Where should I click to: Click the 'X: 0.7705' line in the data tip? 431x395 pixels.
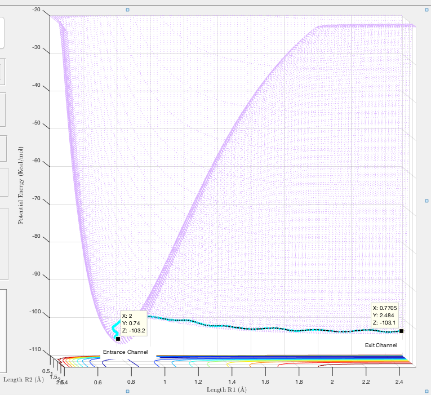[385, 308]
